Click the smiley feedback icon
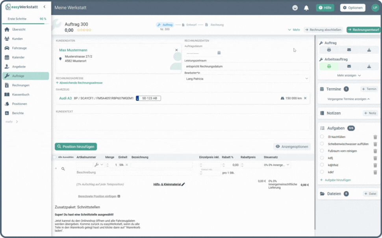The width and height of the screenshot is (382, 238). pos(295,8)
